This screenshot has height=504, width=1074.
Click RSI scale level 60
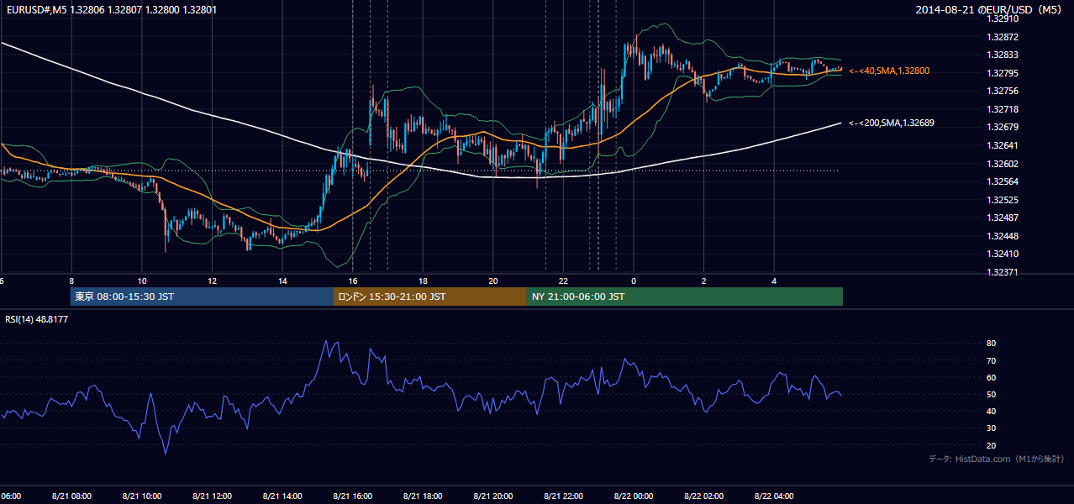(x=991, y=377)
